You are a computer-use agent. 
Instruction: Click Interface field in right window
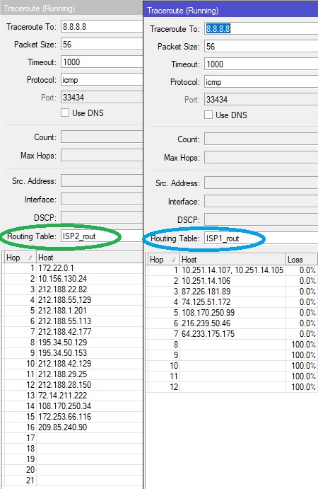point(261,202)
